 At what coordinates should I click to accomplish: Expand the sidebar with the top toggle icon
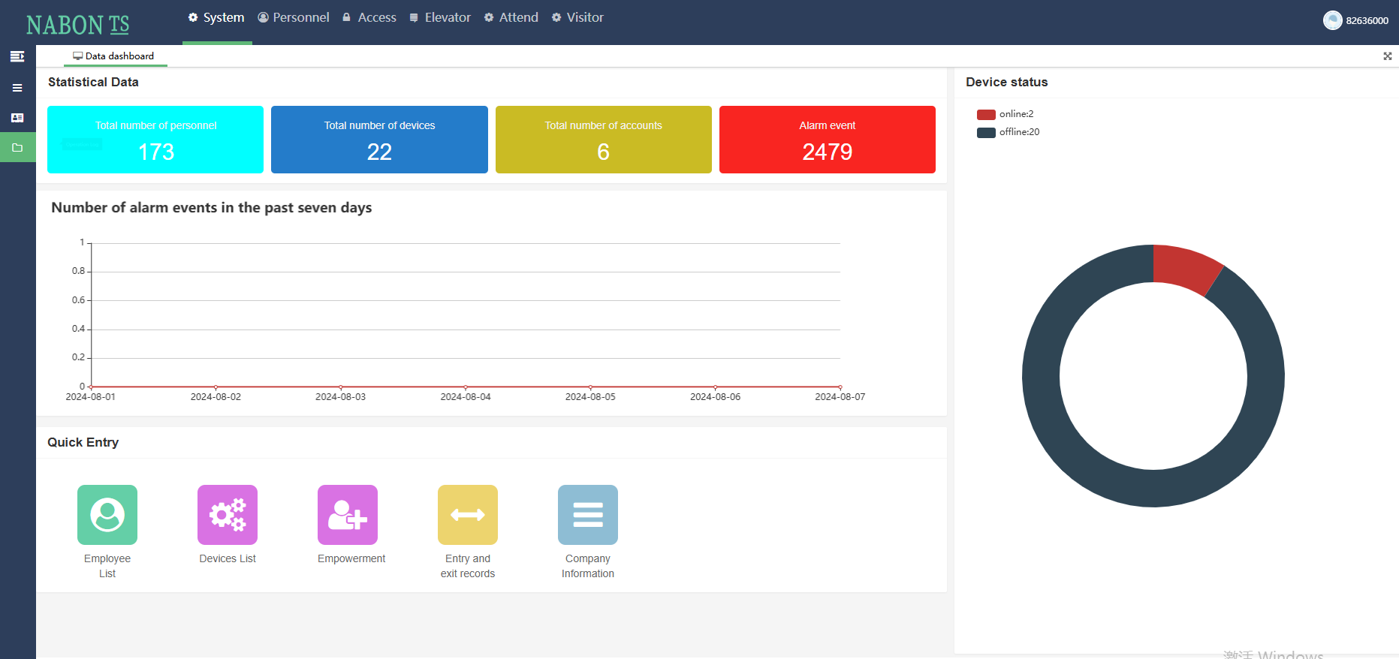[17, 56]
